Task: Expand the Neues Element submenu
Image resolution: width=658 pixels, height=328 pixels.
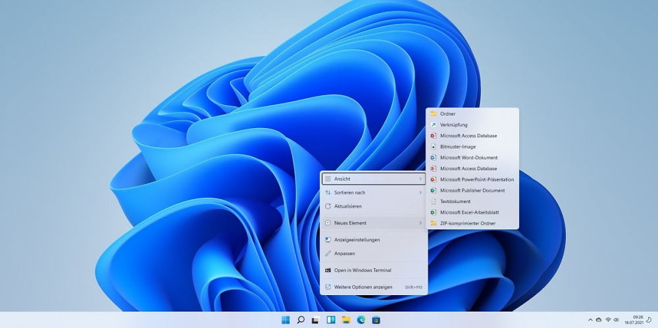Action: (374, 223)
